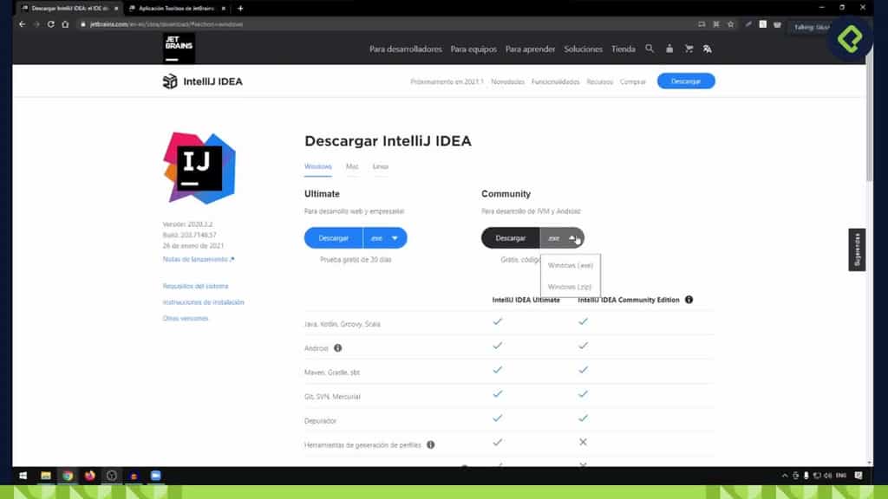The height and width of the screenshot is (499, 888).
Task: Expand the Ultimate .exe format dropdown
Action: 385,238
